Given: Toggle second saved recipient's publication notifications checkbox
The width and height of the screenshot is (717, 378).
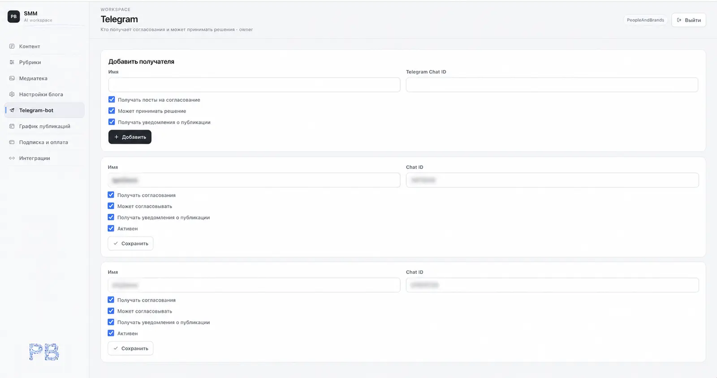Looking at the screenshot, I should tap(111, 322).
